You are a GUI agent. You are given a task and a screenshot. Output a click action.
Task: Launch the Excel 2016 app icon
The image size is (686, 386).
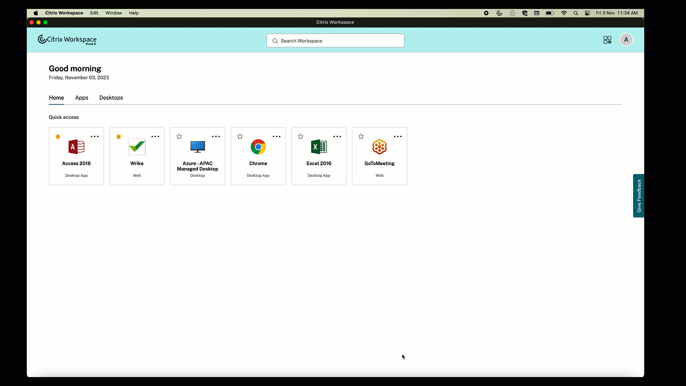point(319,147)
